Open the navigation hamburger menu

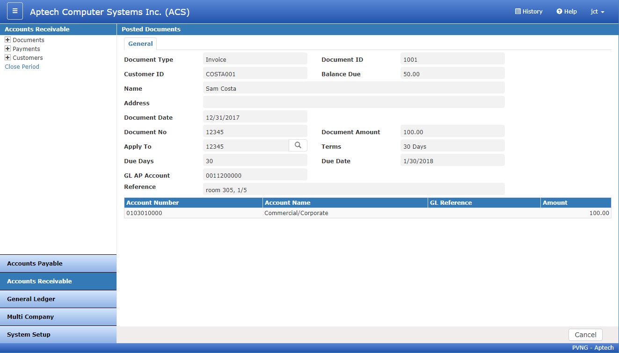tap(15, 10)
